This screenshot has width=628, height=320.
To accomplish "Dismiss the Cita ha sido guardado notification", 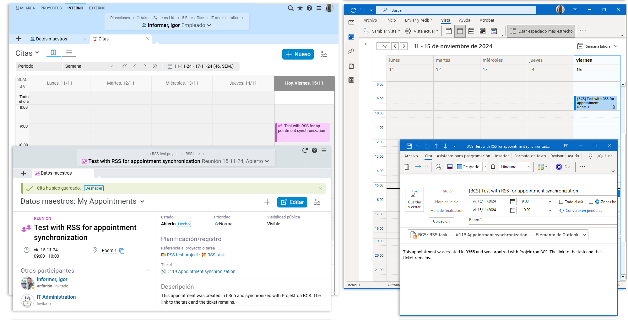I will click(321, 188).
